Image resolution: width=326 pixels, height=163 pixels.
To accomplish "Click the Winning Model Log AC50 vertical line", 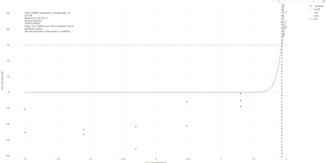I will [282, 85].
